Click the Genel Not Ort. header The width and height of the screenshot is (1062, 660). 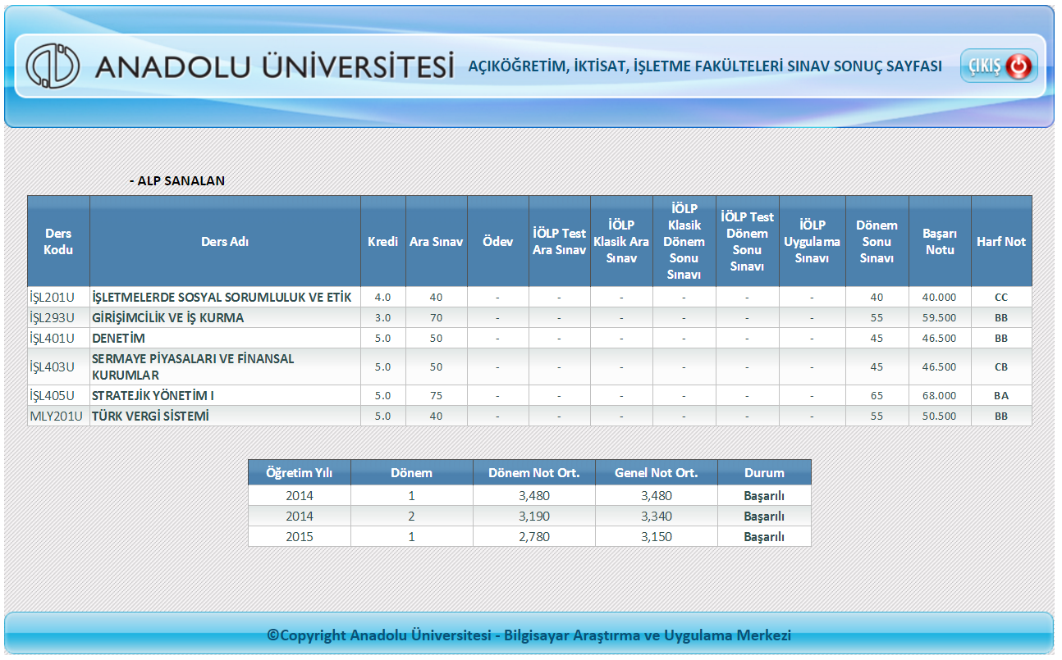pyautogui.click(x=656, y=472)
